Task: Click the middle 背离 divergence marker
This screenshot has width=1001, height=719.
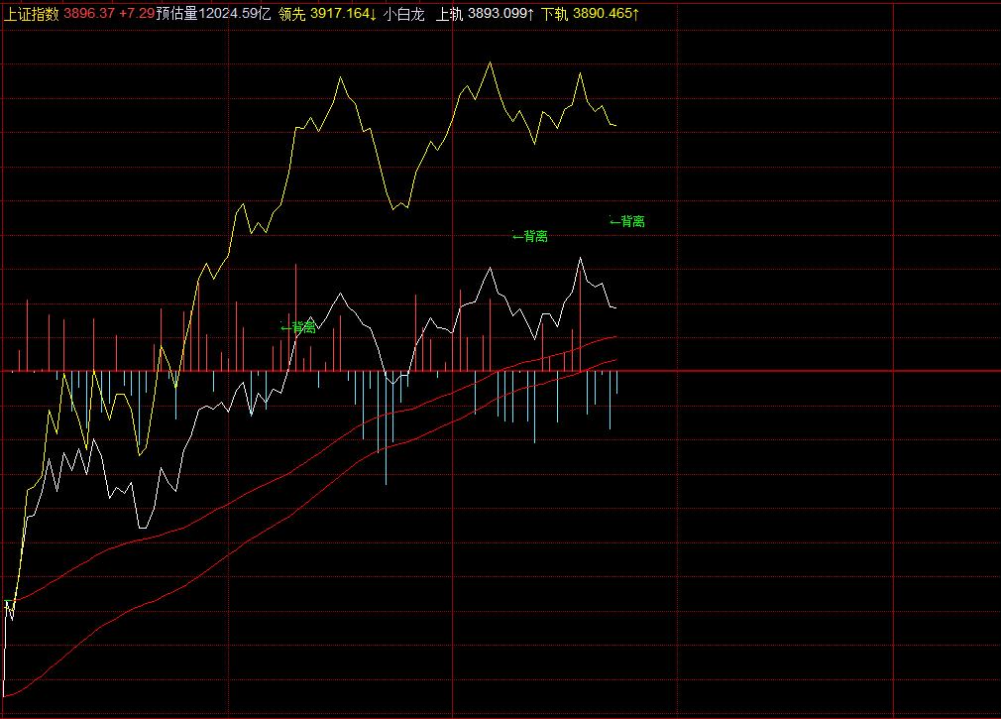Action: point(530,236)
